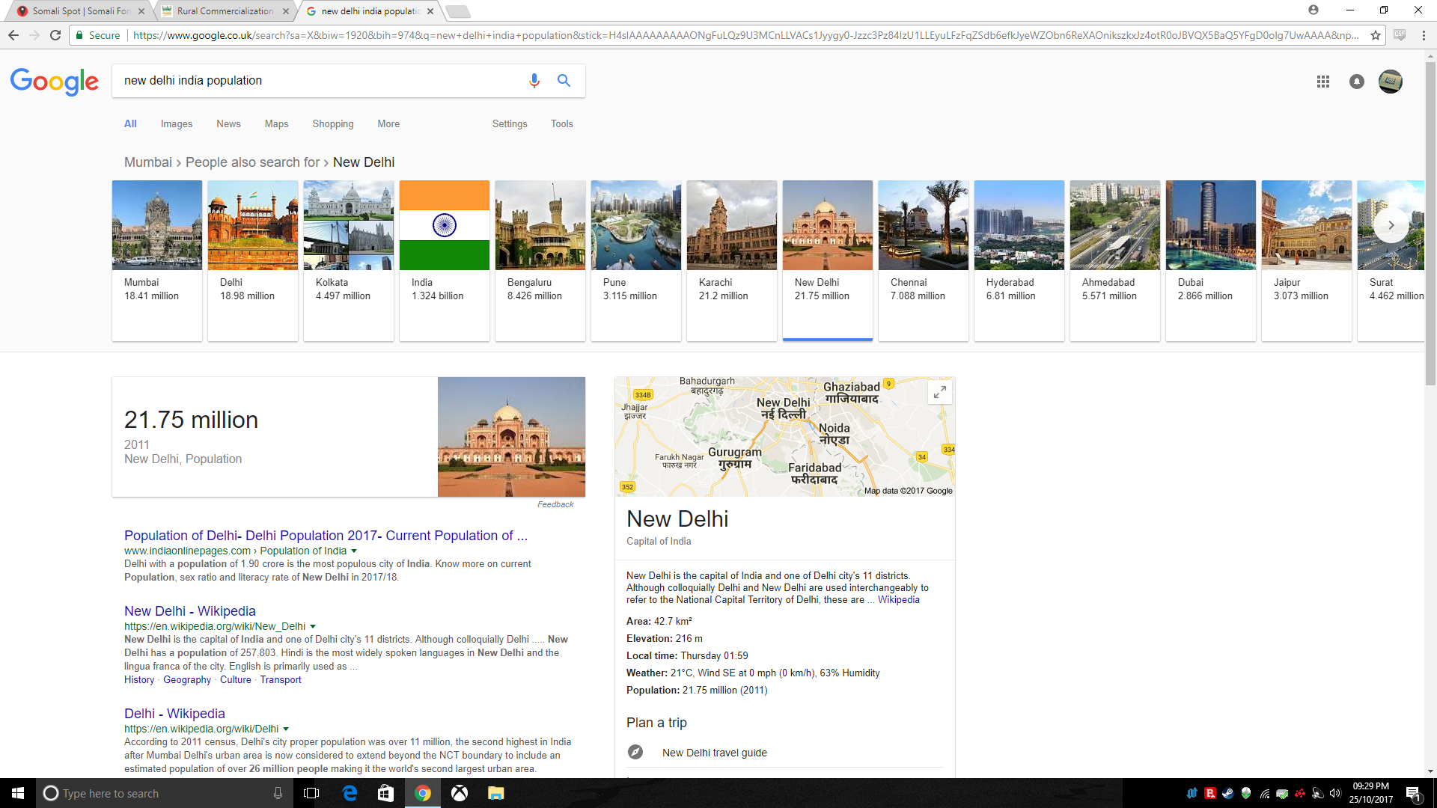This screenshot has height=808, width=1437.
Task: Select the Dubai city card
Action: point(1211,260)
